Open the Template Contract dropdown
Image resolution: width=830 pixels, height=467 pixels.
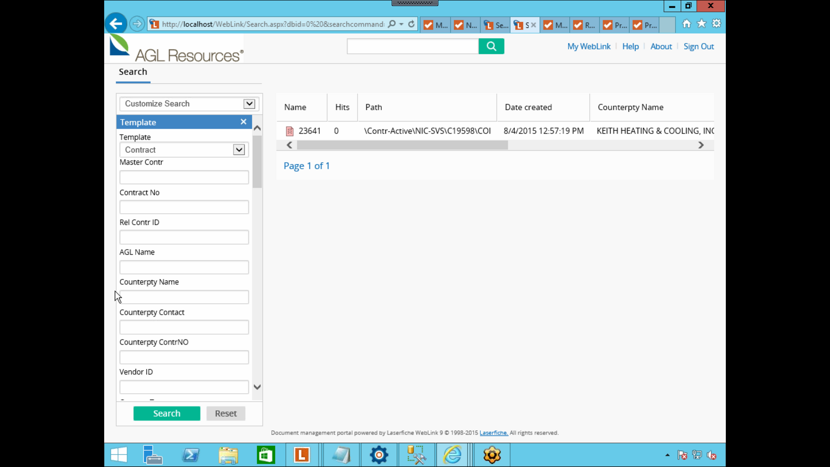coord(239,150)
